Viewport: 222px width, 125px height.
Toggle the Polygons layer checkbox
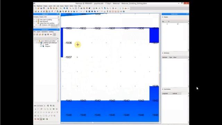coord(41,46)
